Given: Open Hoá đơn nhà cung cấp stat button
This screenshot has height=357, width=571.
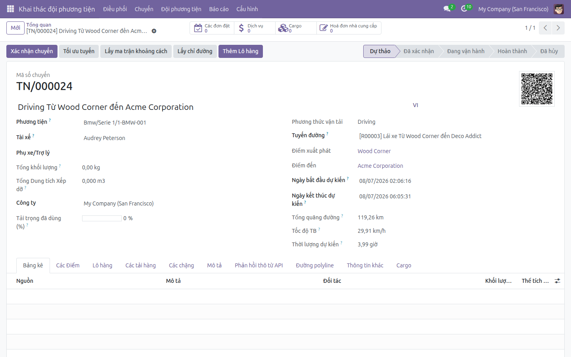Looking at the screenshot, I should pos(349,28).
